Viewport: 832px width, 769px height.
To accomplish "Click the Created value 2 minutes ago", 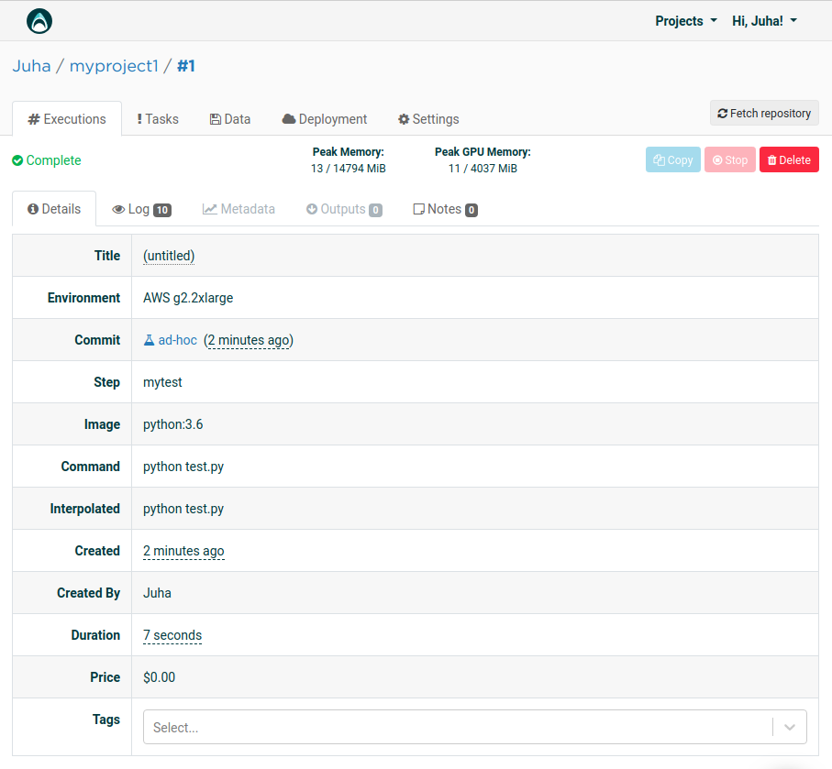I will (183, 551).
